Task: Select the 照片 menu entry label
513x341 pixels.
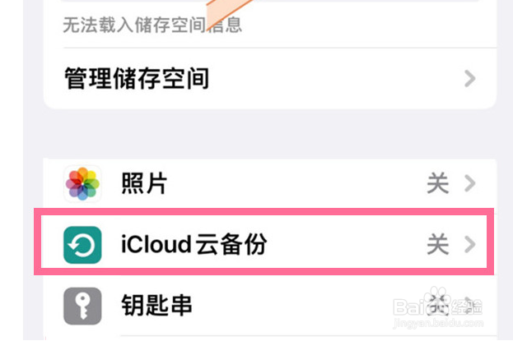Action: pyautogui.click(x=145, y=183)
